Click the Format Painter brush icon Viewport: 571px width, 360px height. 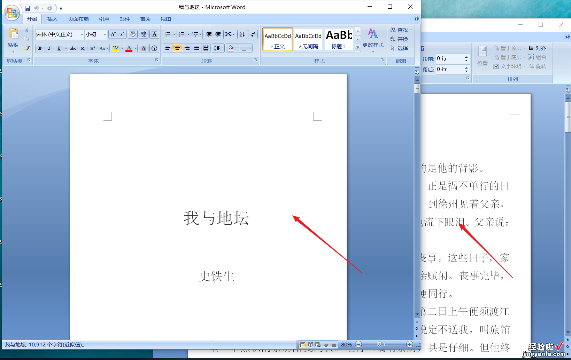coord(27,48)
